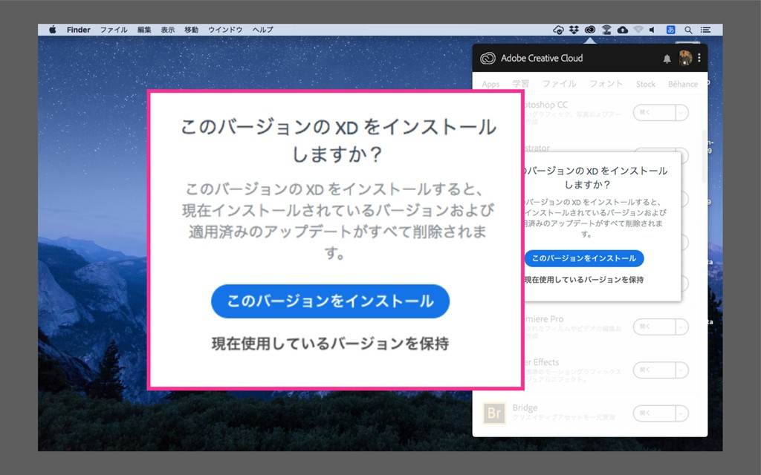Expand the dropdown arrow beside Photoshop CC 開く
The height and width of the screenshot is (475, 761).
[x=682, y=113]
